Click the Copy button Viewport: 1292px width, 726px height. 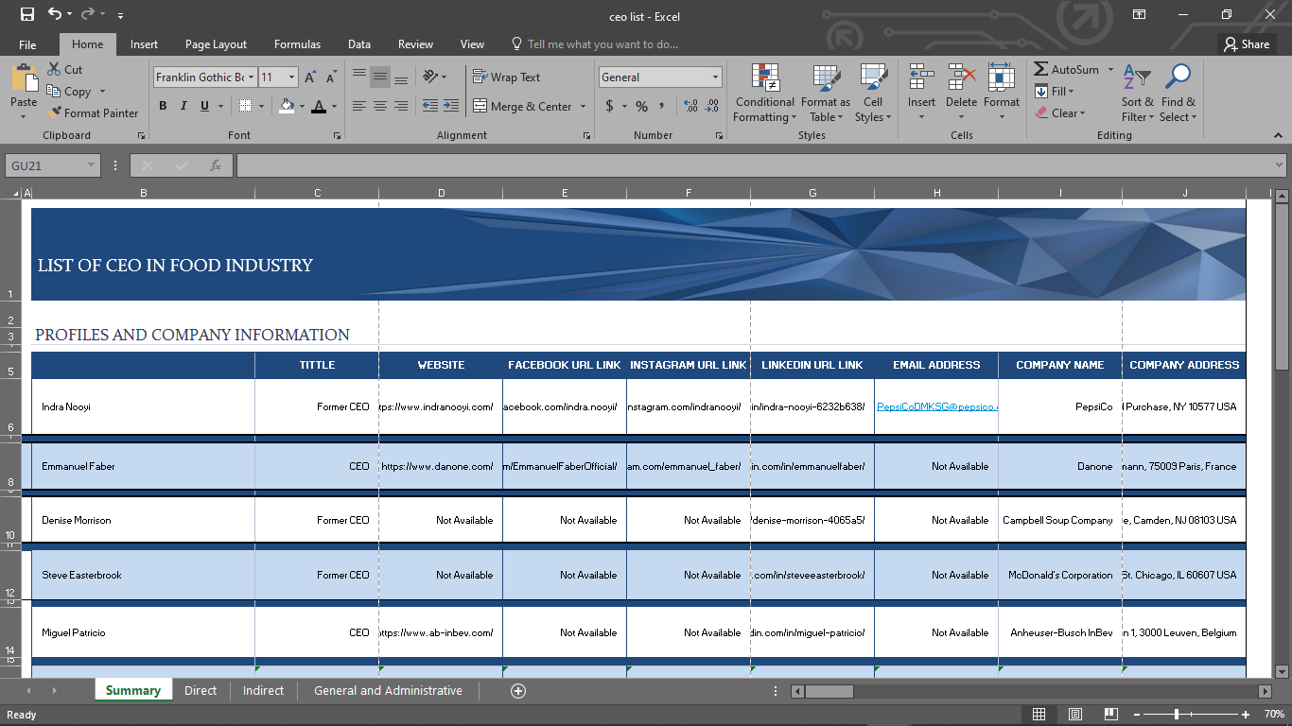[x=70, y=92]
